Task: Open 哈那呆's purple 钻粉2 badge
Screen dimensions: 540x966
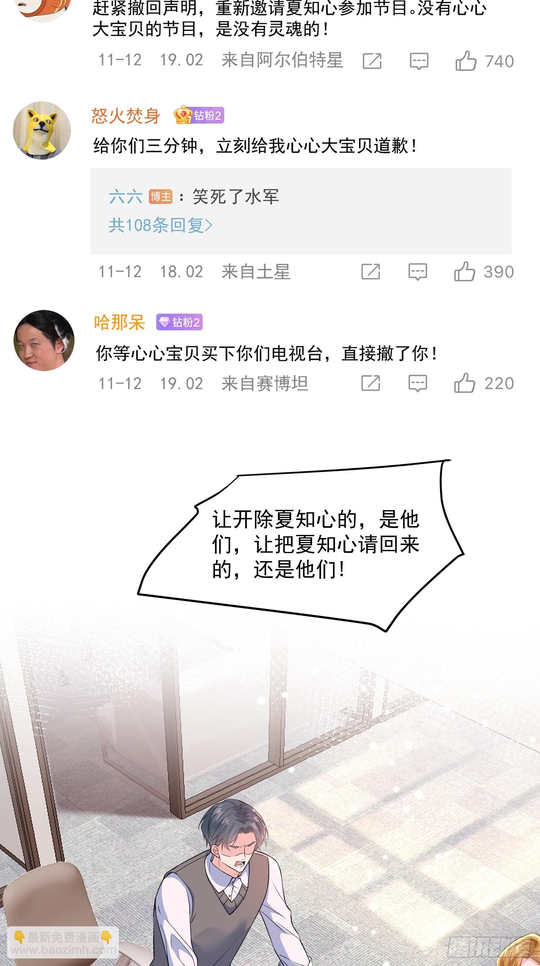Action: 179,322
